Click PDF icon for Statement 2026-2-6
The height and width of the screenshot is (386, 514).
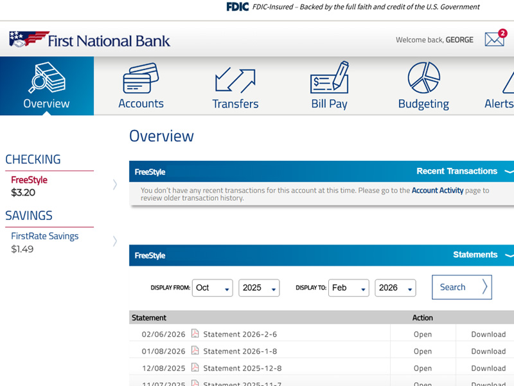[195, 334]
